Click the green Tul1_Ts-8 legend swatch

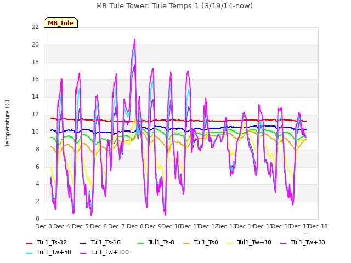[140, 243]
